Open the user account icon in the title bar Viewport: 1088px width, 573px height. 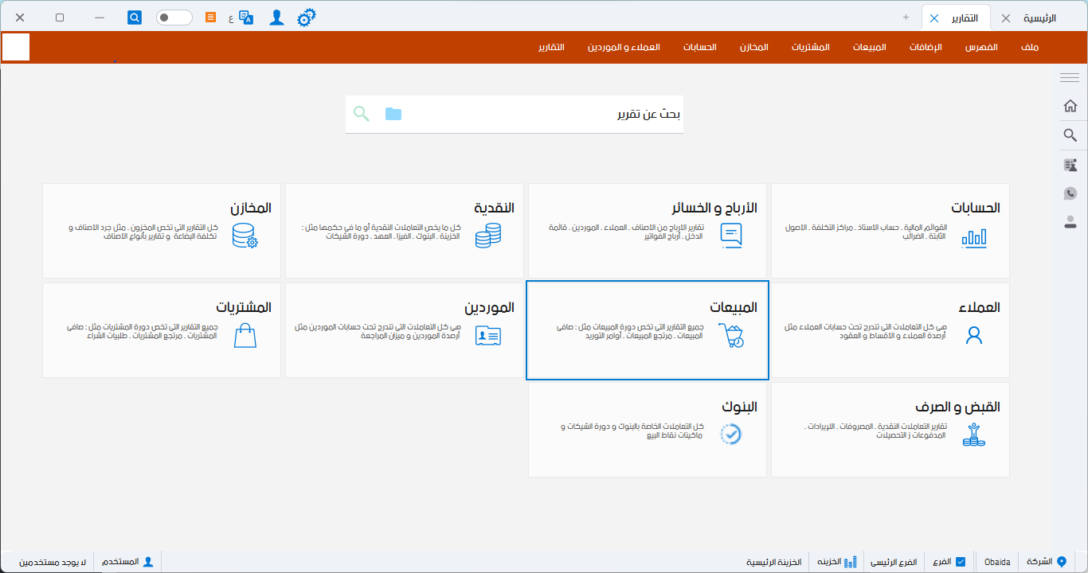click(x=276, y=17)
